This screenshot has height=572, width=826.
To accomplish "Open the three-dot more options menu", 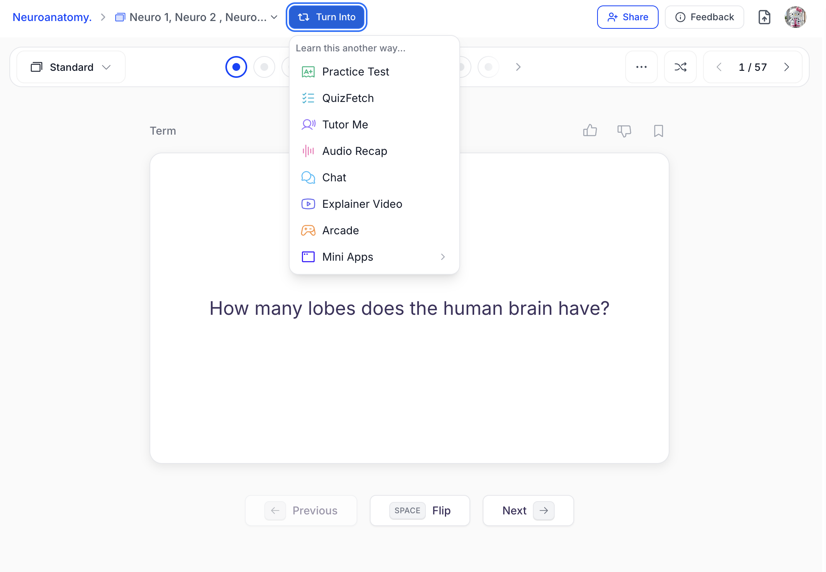I will coord(641,67).
